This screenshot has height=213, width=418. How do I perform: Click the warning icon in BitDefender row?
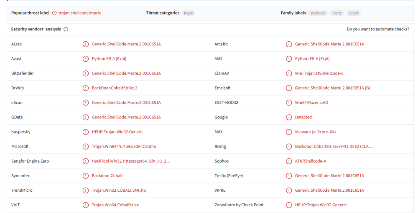tap(86, 73)
